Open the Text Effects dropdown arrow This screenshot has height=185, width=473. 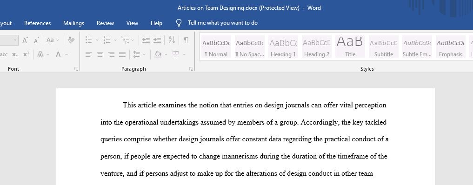48,54
